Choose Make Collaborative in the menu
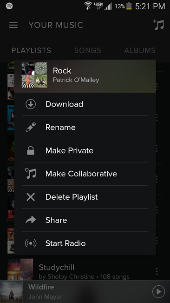170x303 pixels. pyautogui.click(x=85, y=174)
